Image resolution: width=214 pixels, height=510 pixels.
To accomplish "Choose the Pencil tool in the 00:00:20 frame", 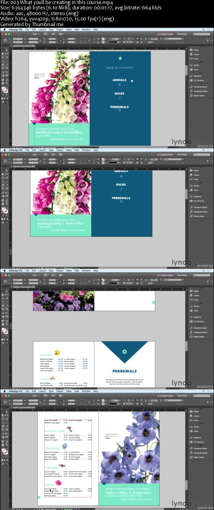I will [x=7, y=65].
